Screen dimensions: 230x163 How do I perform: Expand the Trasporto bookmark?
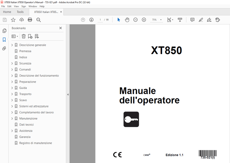(x=12, y=94)
